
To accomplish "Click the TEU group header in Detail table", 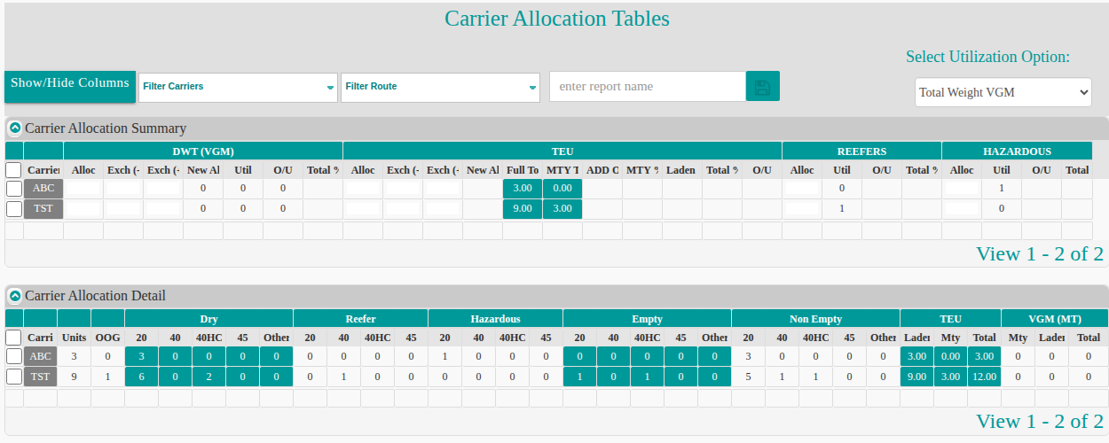I will 951,319.
